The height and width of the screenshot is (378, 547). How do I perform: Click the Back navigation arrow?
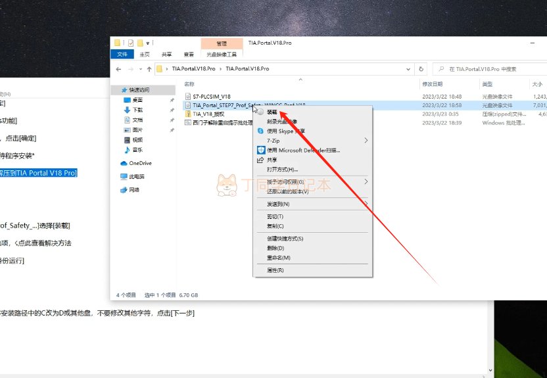point(118,69)
